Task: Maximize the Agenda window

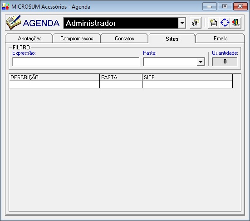Action: click(225, 6)
